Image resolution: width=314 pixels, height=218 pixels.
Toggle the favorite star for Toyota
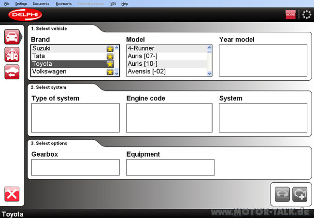110,64
